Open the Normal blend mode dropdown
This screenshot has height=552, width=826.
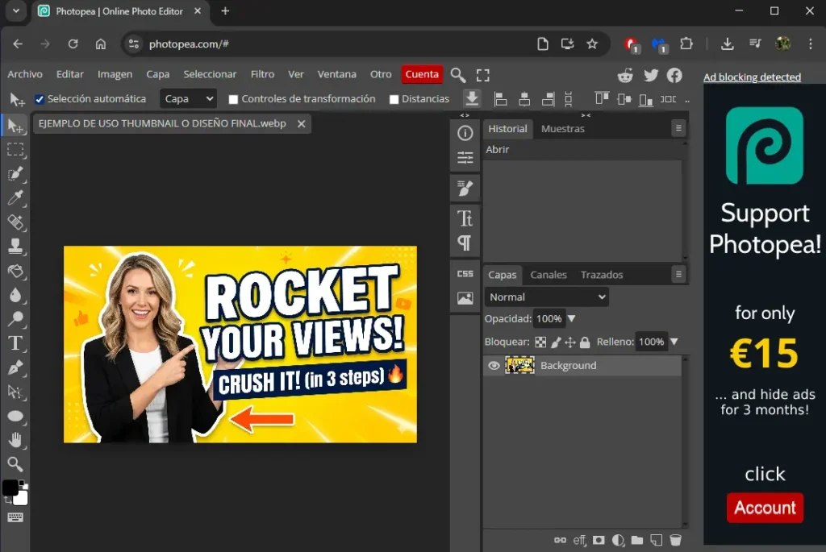tap(547, 297)
